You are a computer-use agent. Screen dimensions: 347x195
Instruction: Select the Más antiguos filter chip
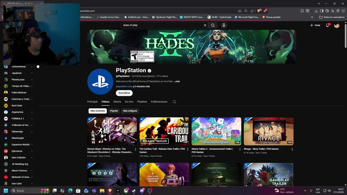(x=130, y=111)
